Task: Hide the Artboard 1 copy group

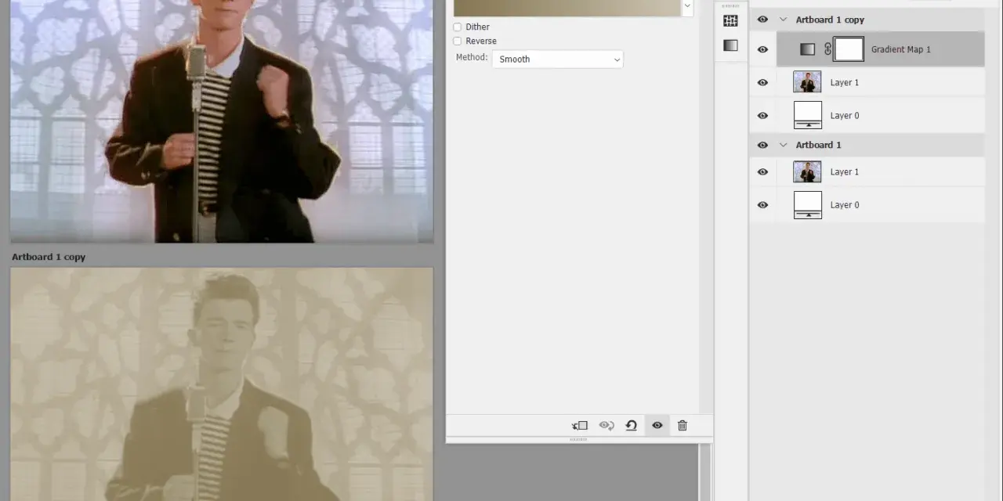Action: click(762, 20)
